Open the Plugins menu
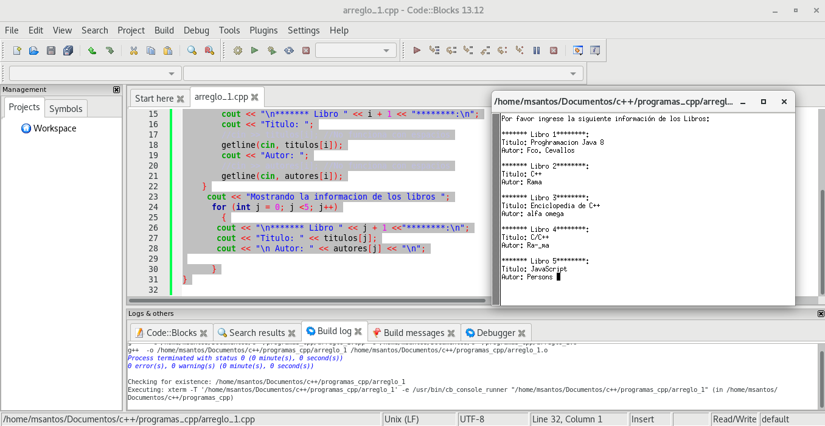825x426 pixels. [x=263, y=30]
